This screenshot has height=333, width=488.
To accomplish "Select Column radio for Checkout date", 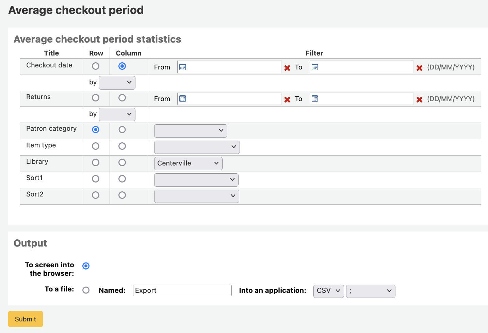I will coord(122,66).
